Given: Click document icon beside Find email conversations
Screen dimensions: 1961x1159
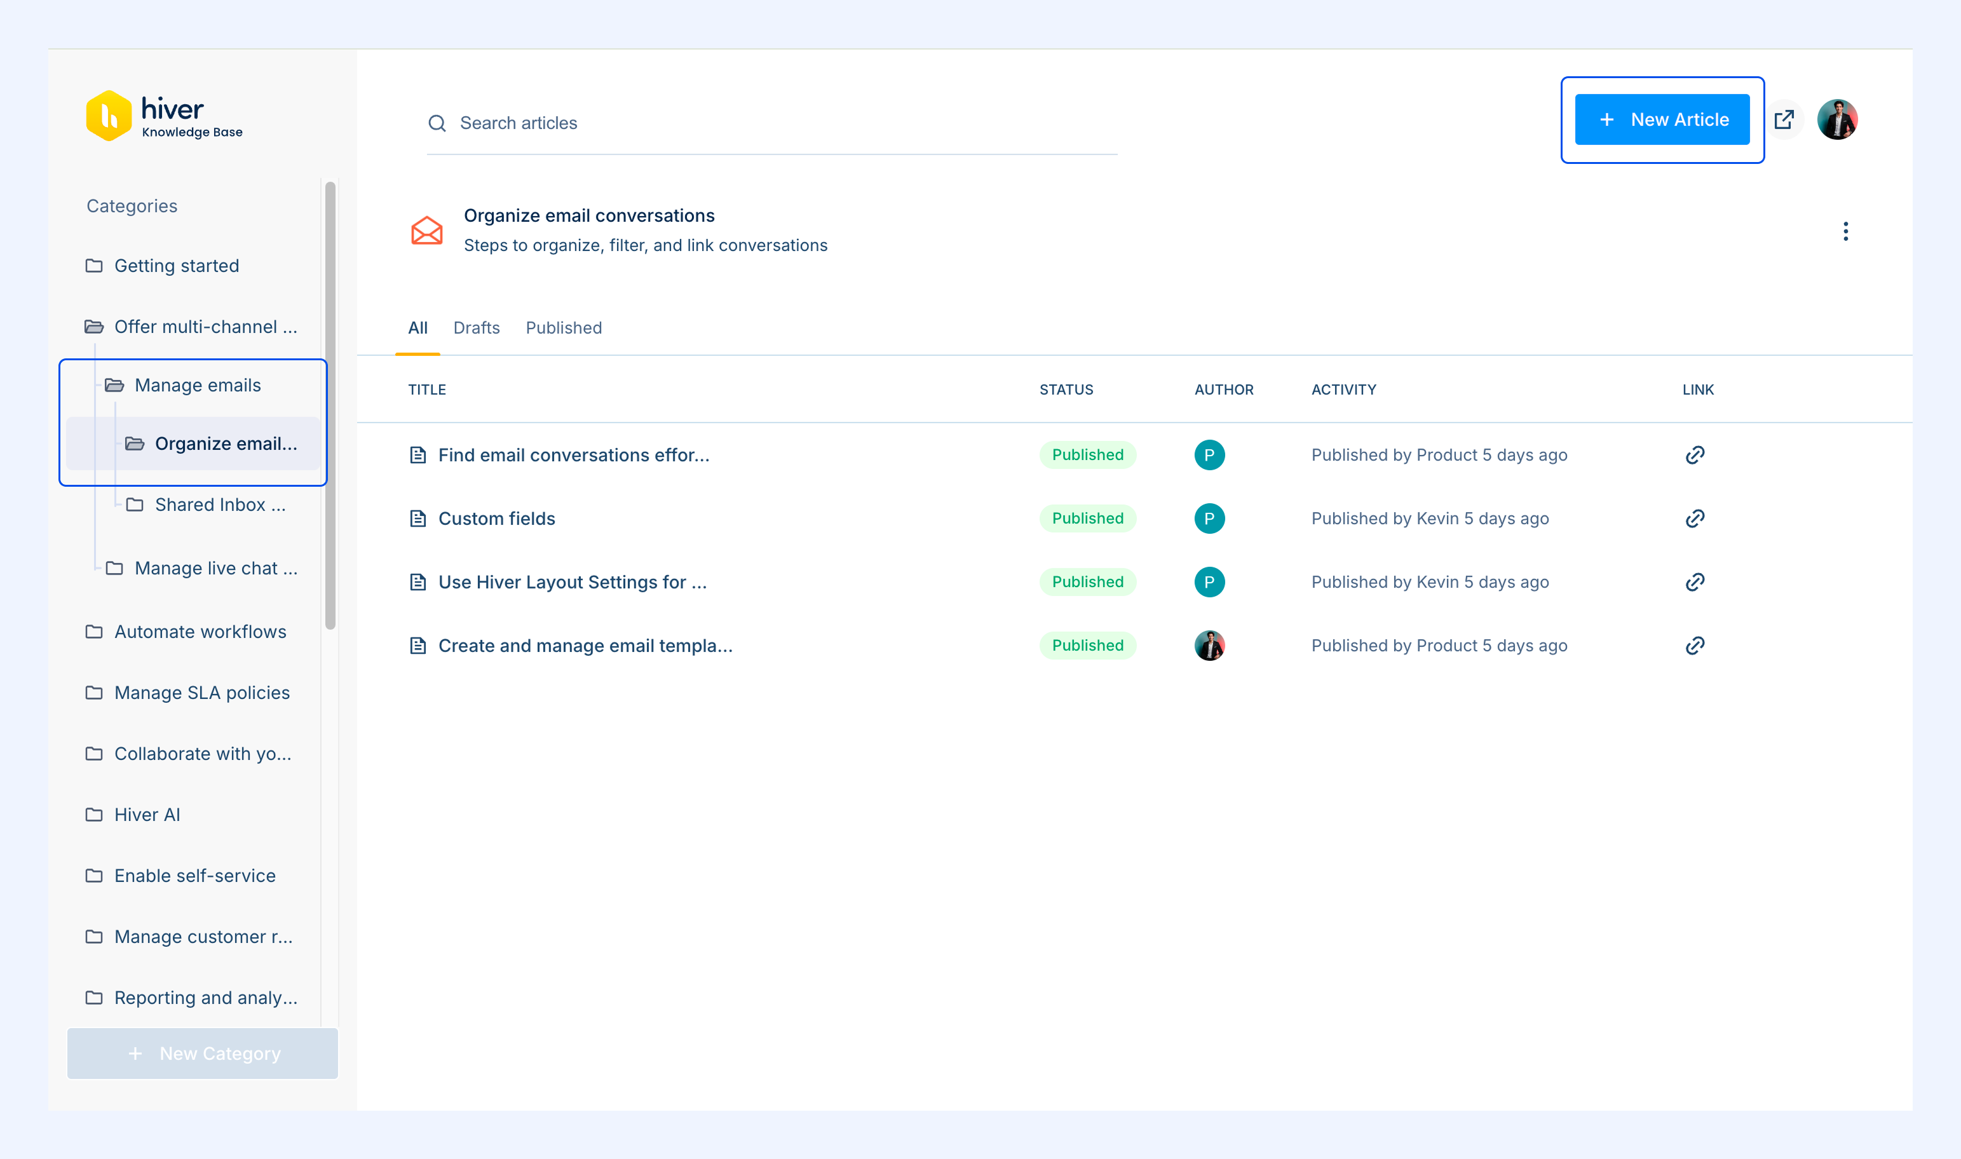Looking at the screenshot, I should (x=418, y=456).
